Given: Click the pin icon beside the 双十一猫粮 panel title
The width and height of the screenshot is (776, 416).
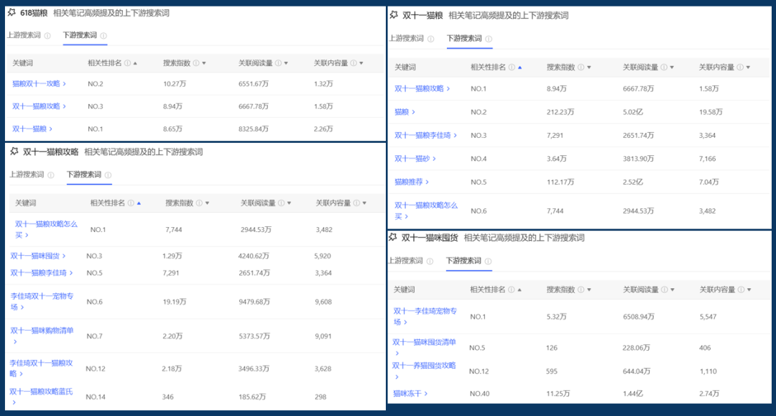Looking at the screenshot, I should pyautogui.click(x=394, y=15).
